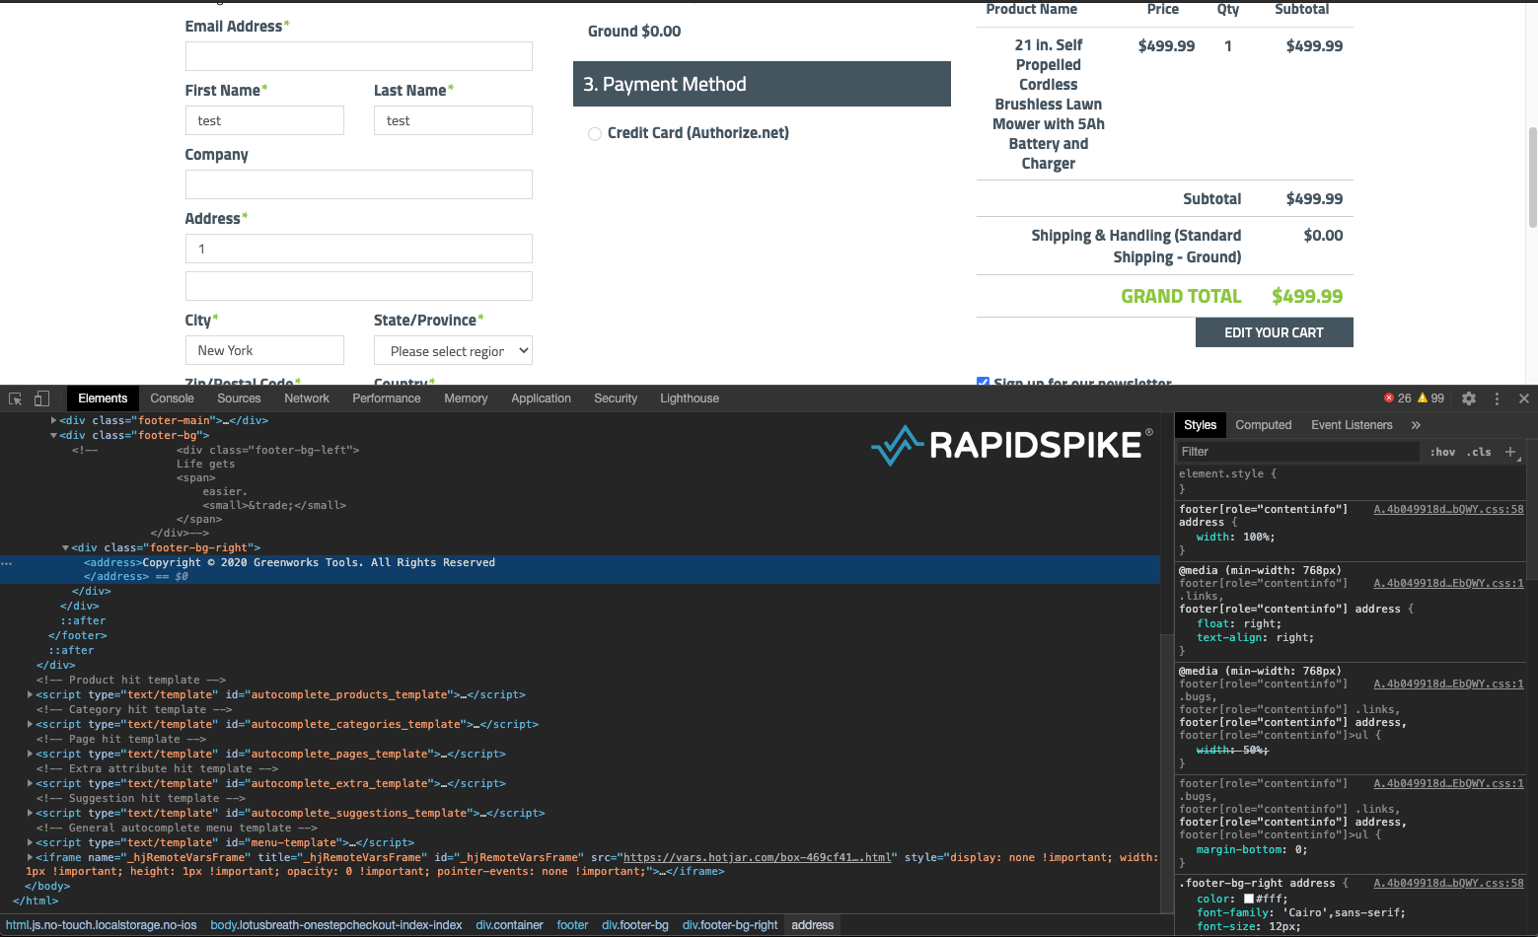
Task: Toggle the :hov element state panel
Action: pyautogui.click(x=1443, y=452)
